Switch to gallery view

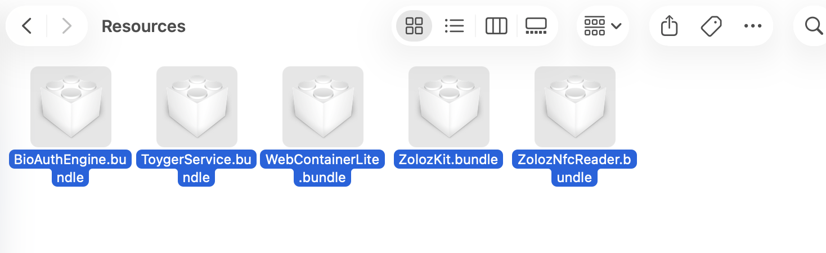(x=536, y=26)
